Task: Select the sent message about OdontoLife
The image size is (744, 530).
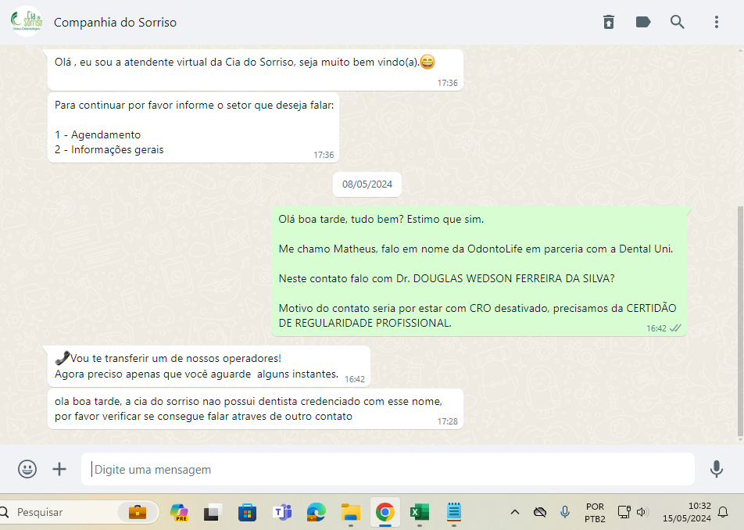Action: (x=479, y=271)
